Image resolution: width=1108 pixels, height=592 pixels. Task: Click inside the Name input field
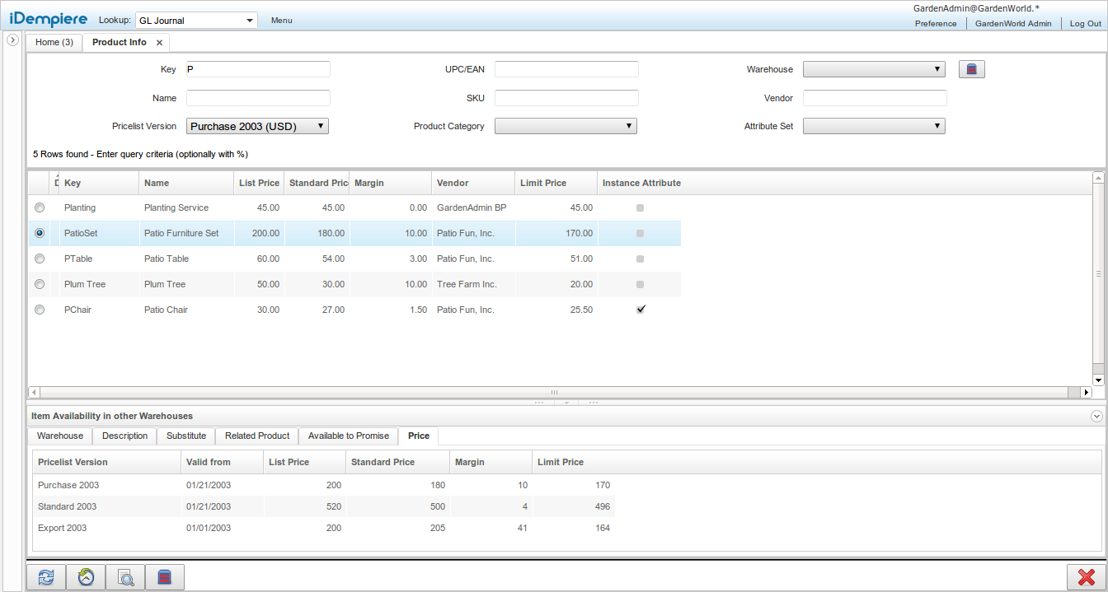click(x=258, y=98)
